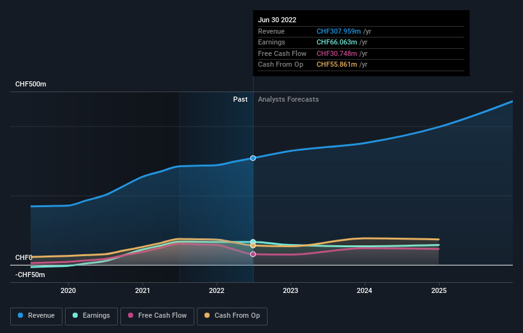Image resolution: width=523 pixels, height=333 pixels.
Task: Click the Revenue data point on Jun 30 2022
Action: point(253,158)
